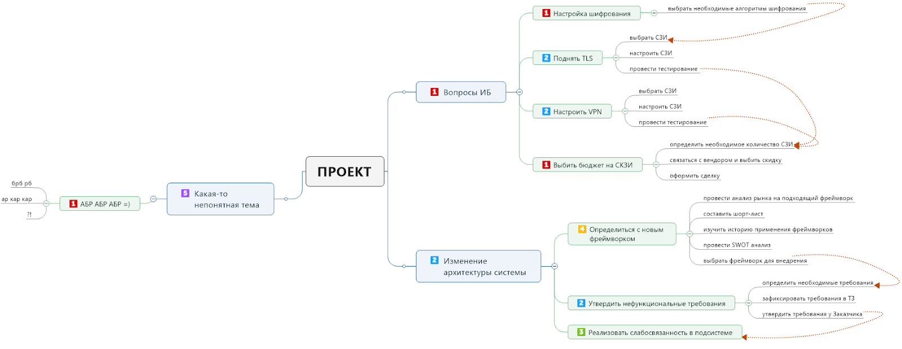Image resolution: width=902 pixels, height=349 pixels.
Task: Select the yellow priority 4 marker on Определиться с новым фреймворком
Action: coord(582,229)
